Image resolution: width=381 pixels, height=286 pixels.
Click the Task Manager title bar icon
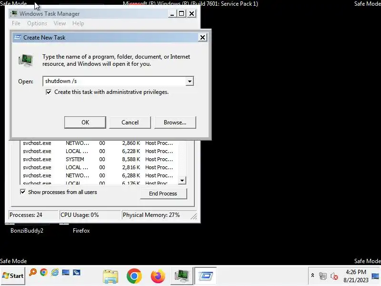(14, 13)
